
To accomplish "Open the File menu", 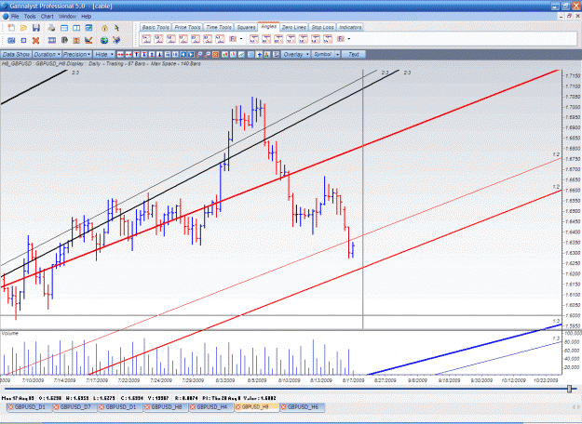I will [x=15, y=17].
